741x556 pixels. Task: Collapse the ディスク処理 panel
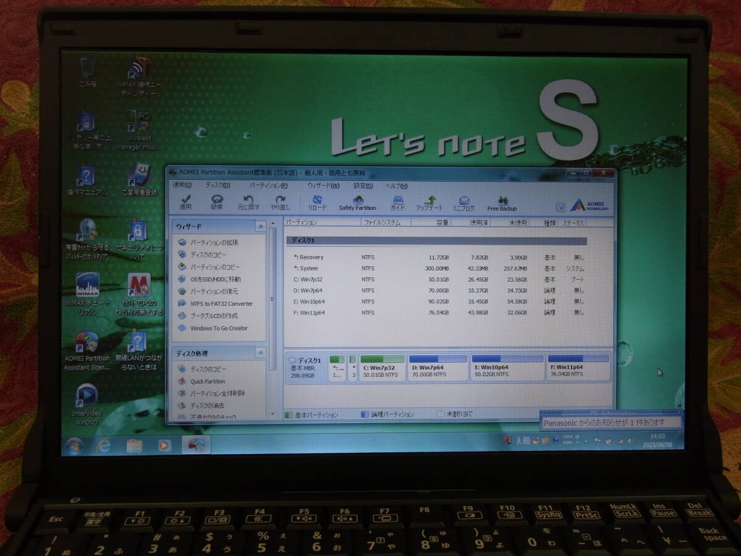point(261,353)
